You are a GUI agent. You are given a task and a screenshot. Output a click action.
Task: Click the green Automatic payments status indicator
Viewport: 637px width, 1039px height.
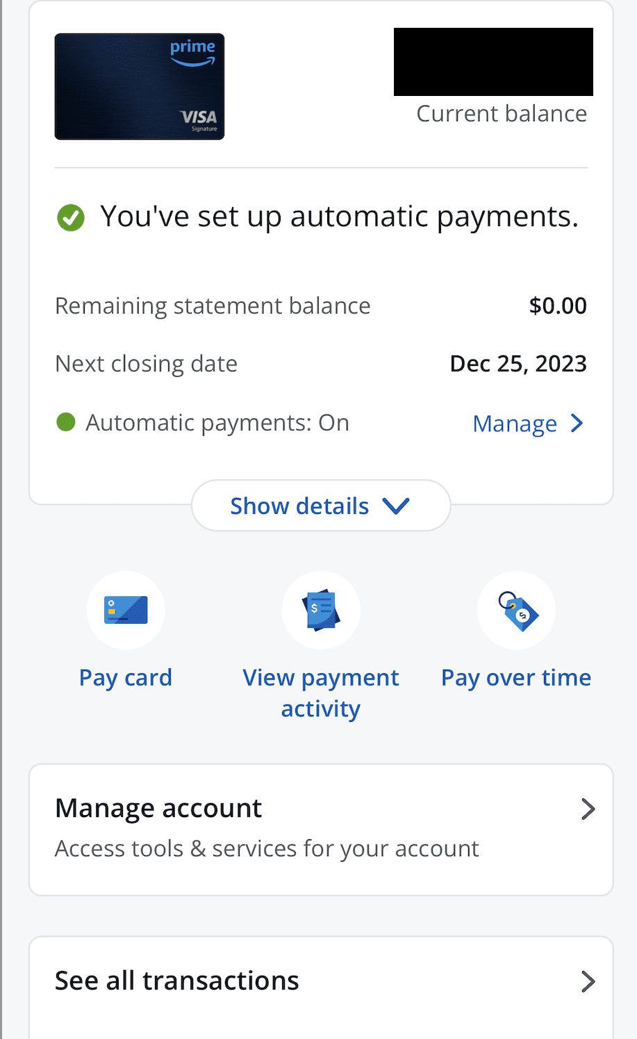click(65, 421)
